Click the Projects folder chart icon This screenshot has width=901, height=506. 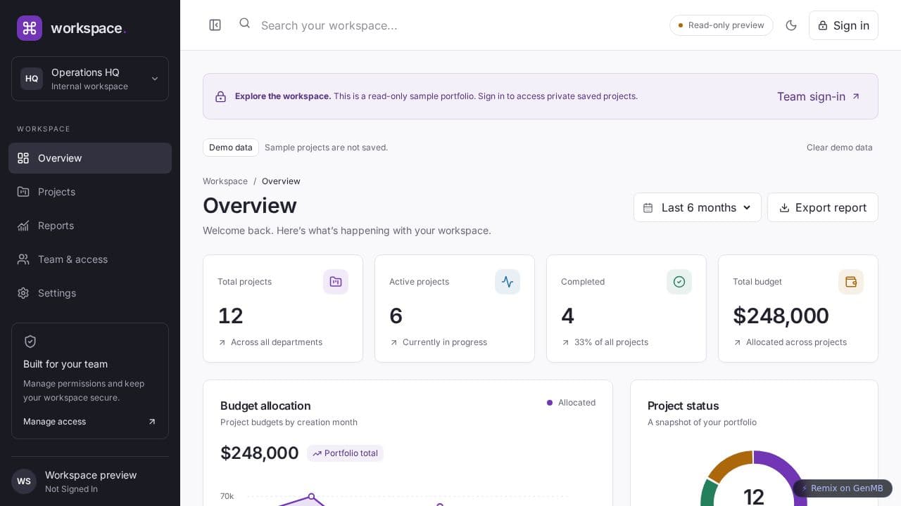click(23, 192)
